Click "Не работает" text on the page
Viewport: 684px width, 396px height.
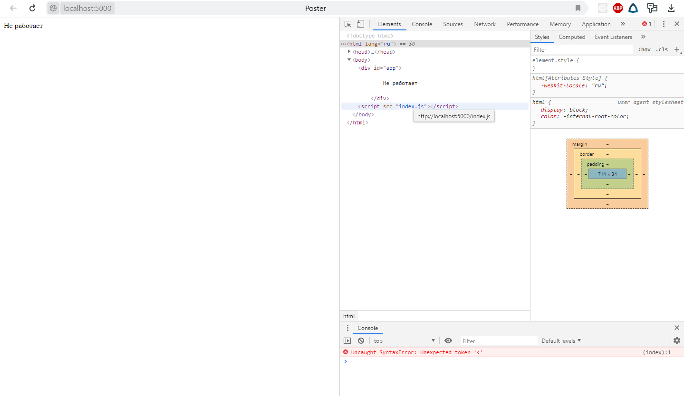23,26
